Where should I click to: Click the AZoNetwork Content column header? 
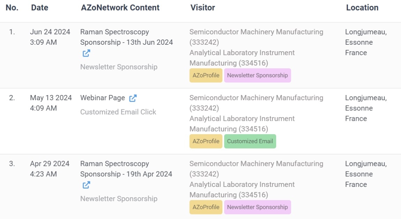coord(120,8)
